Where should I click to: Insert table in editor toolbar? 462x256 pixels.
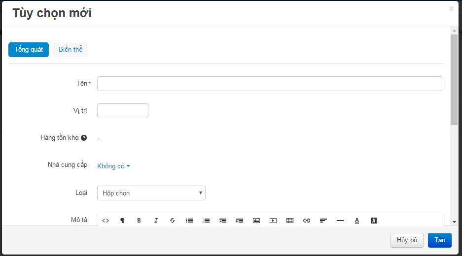tap(290, 221)
